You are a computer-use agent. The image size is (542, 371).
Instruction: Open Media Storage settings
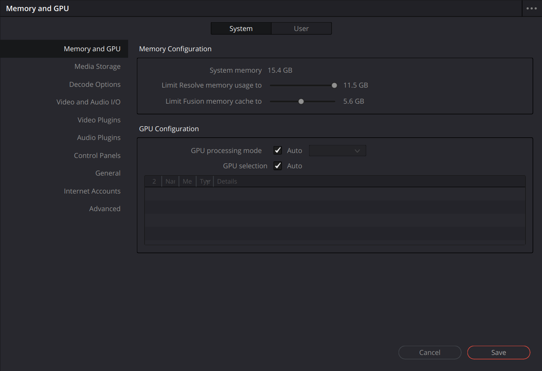tap(97, 67)
